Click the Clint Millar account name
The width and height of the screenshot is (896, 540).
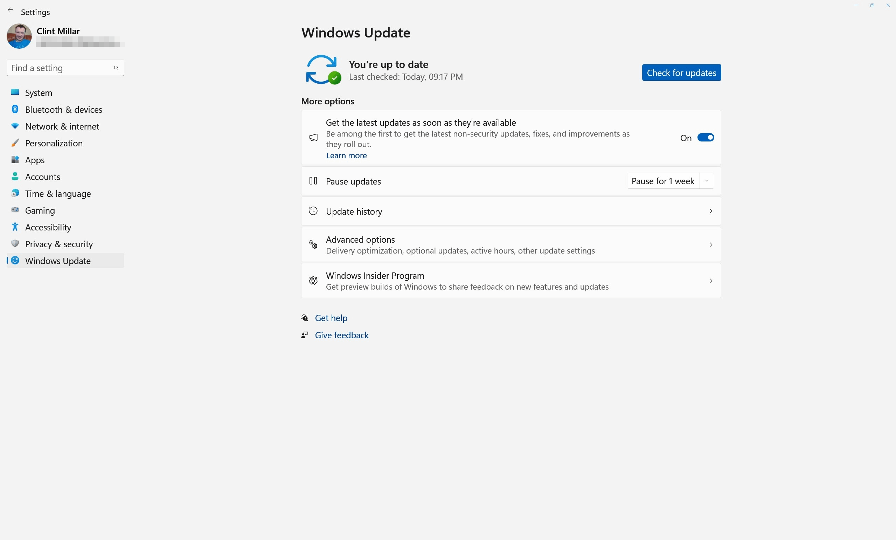point(58,31)
